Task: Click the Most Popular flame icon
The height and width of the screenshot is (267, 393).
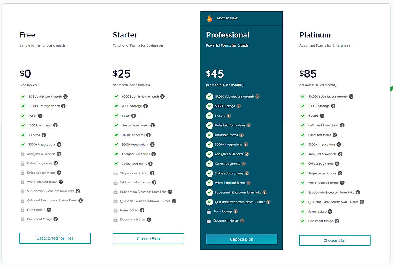Action: (x=209, y=19)
